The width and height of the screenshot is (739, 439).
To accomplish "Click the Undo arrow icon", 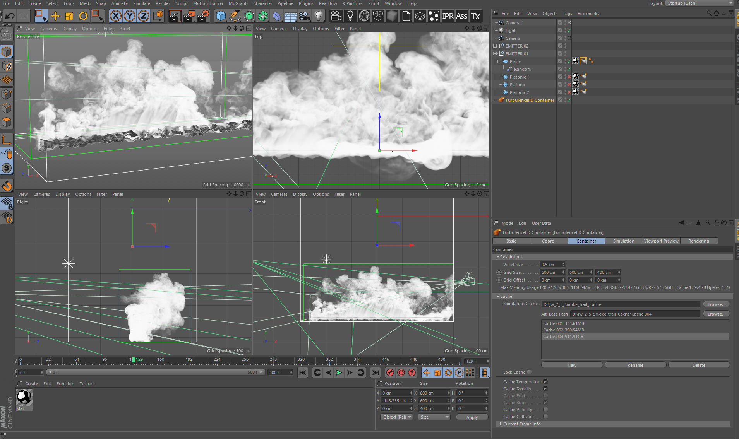I will (x=10, y=16).
